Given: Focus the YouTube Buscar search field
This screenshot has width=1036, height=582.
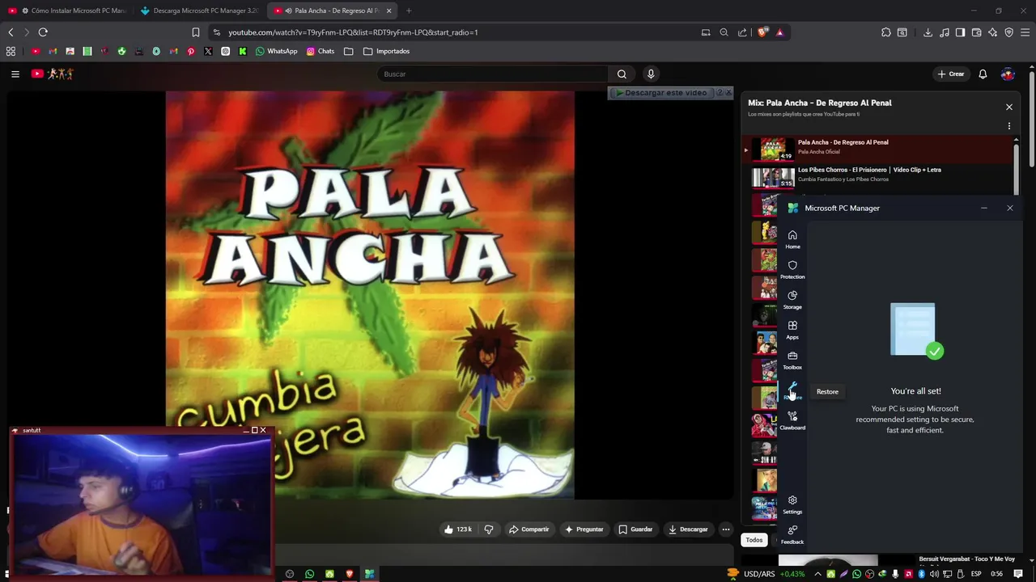Looking at the screenshot, I should coord(492,74).
